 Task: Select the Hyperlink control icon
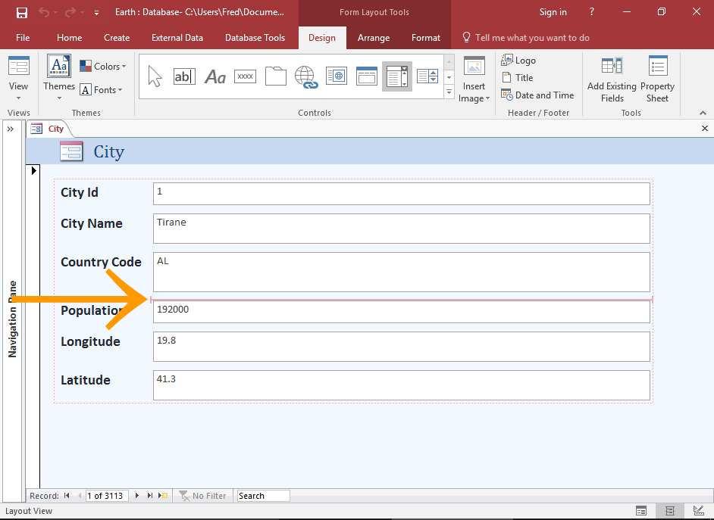306,76
